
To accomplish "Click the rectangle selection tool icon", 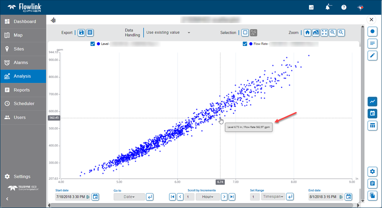I will 245,33.
